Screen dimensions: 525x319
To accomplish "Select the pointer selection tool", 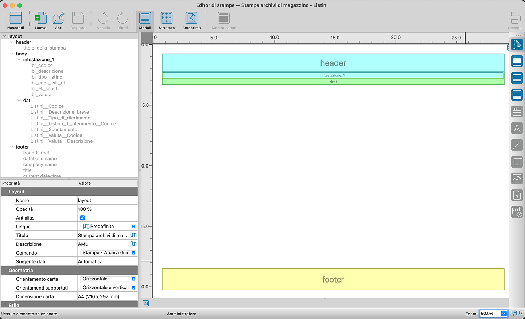I will click(517, 45).
